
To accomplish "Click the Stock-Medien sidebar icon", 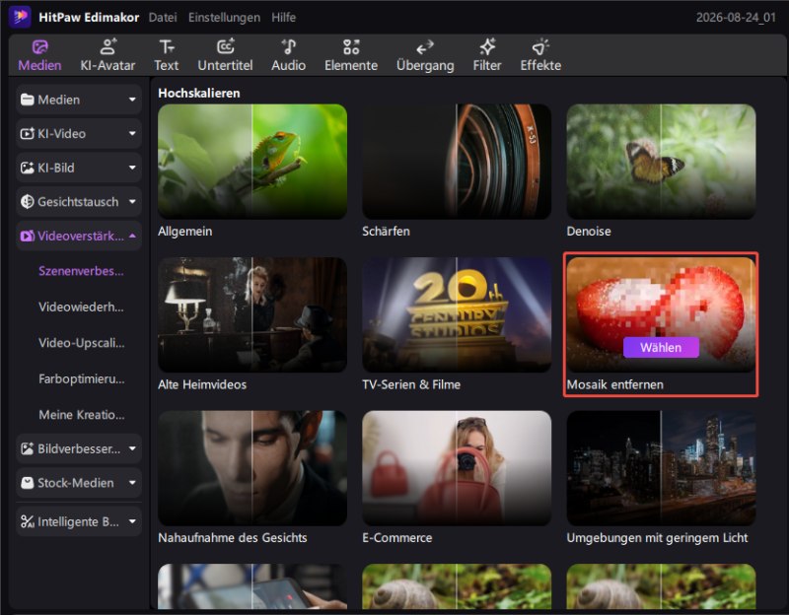I will pyautogui.click(x=28, y=483).
